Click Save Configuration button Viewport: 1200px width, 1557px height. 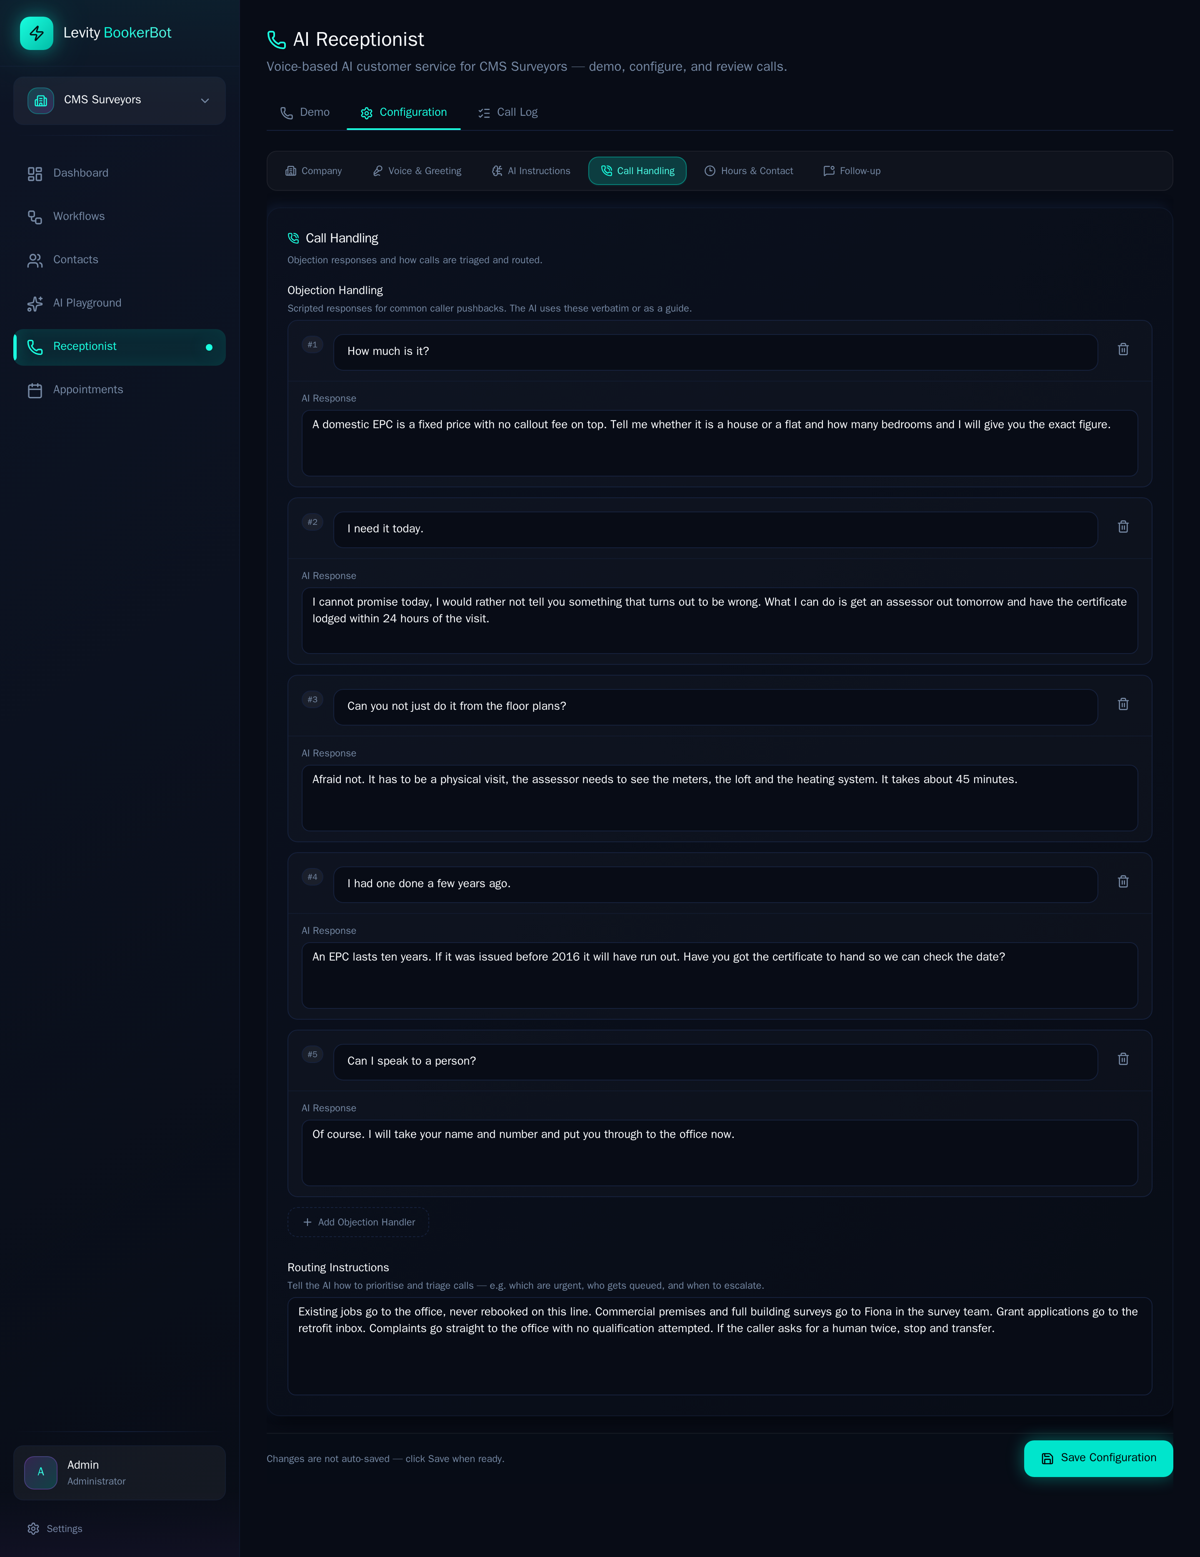pos(1098,1458)
